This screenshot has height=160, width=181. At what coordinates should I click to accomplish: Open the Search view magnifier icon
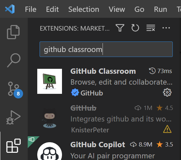14,60
